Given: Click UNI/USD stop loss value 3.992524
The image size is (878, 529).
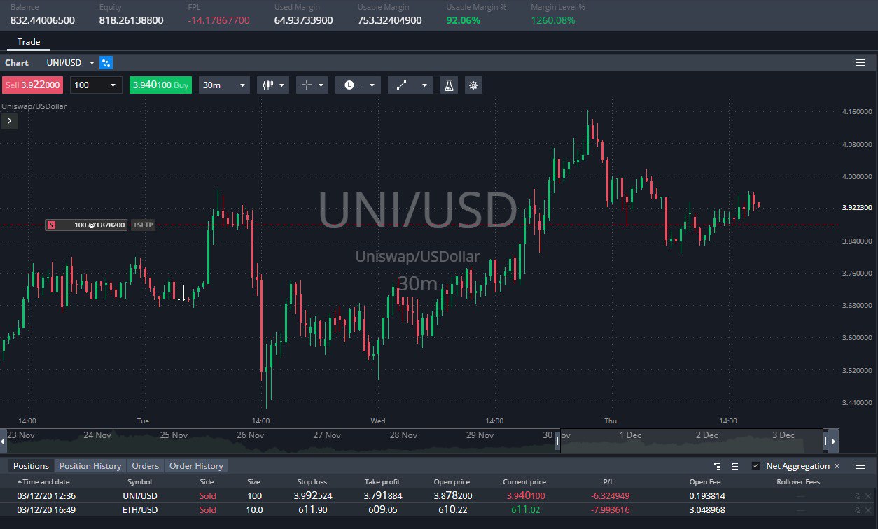Looking at the screenshot, I should (x=312, y=495).
